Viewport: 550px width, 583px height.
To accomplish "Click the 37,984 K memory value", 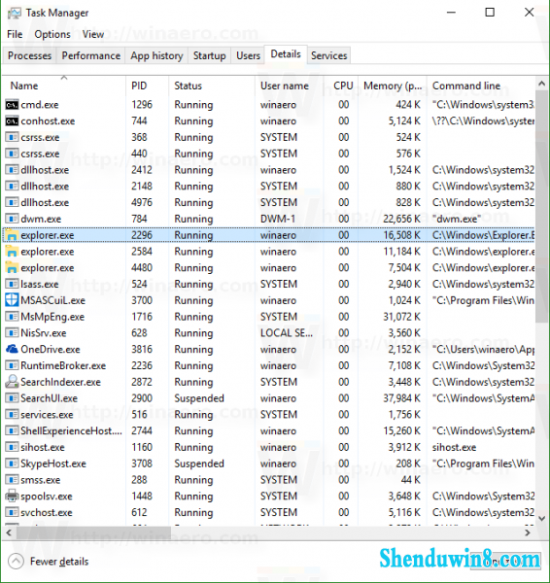I will (x=401, y=398).
